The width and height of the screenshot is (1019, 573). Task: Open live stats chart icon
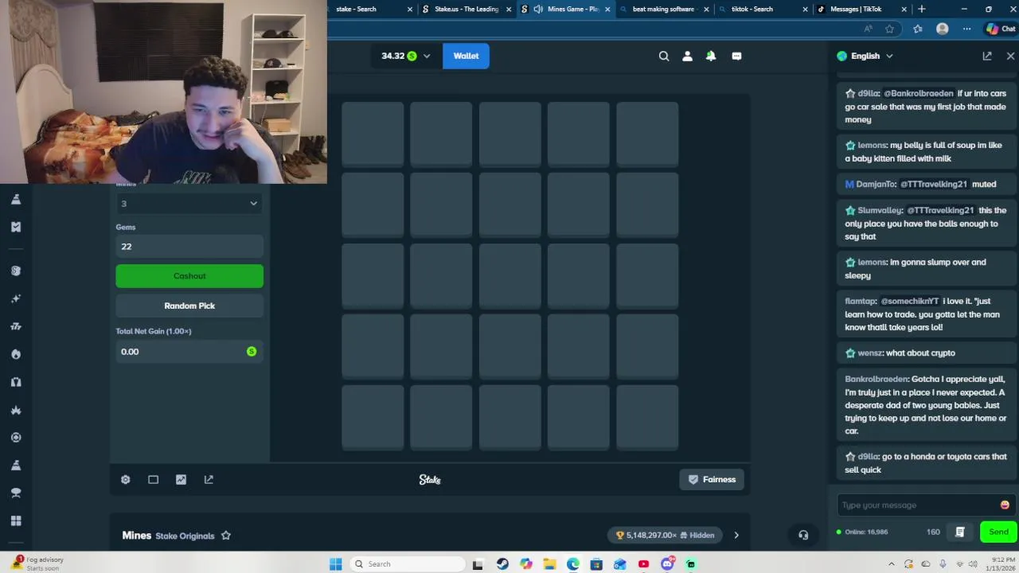click(x=181, y=479)
